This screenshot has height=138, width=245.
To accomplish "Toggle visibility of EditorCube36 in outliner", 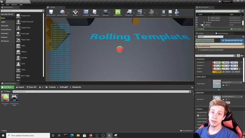I will click(x=197, y=18).
